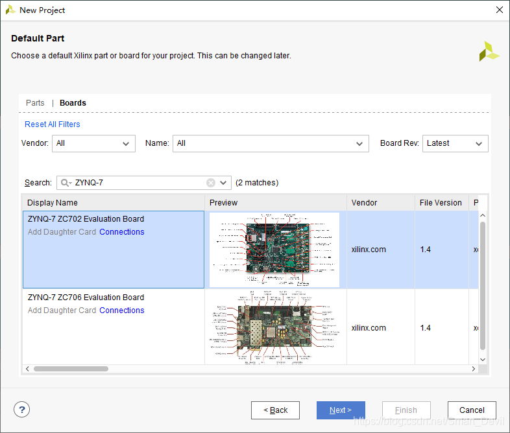Click the Back button

point(275,410)
